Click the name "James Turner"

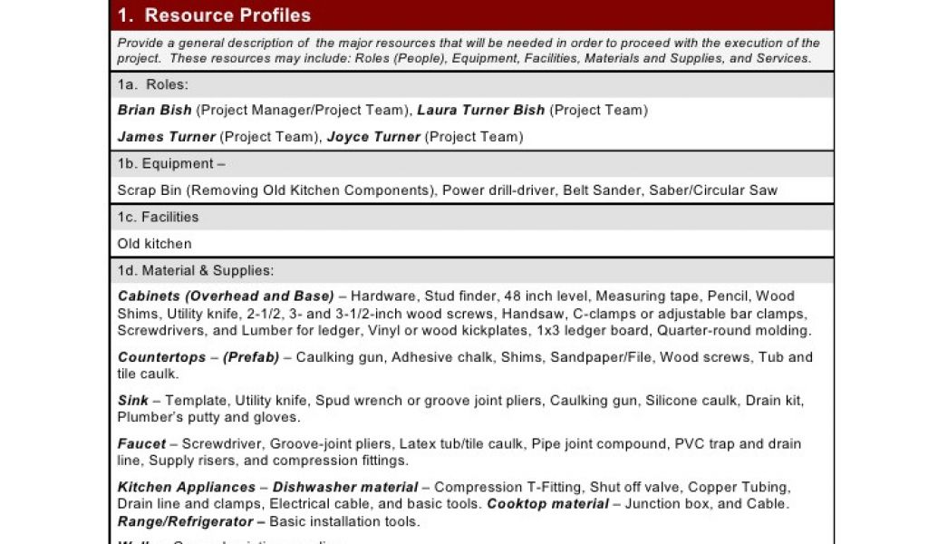pyautogui.click(x=167, y=137)
